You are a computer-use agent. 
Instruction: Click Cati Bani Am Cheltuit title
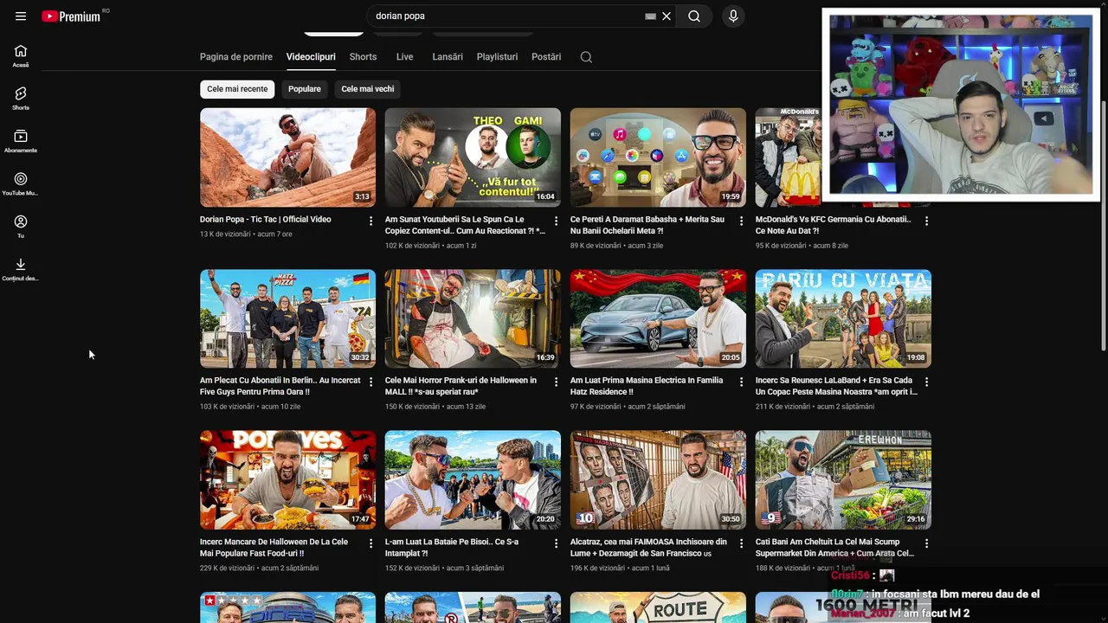tap(835, 548)
